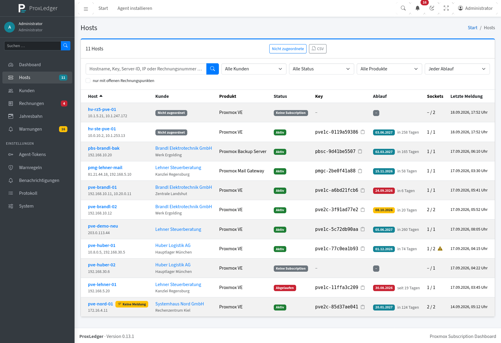The height and width of the screenshot is (343, 501).
Task: Click the sidebar search button
Action: [66, 46]
